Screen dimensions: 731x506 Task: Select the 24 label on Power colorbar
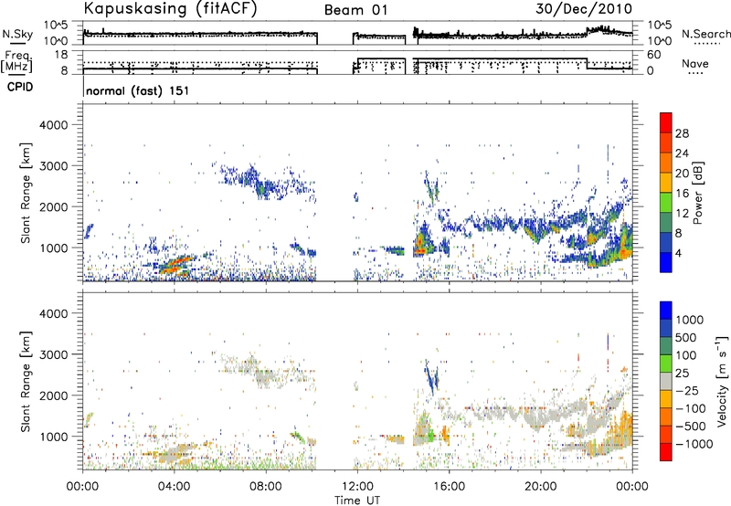coord(682,153)
